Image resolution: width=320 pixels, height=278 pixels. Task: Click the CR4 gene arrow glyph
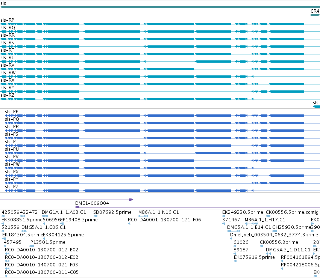tap(315, 15)
